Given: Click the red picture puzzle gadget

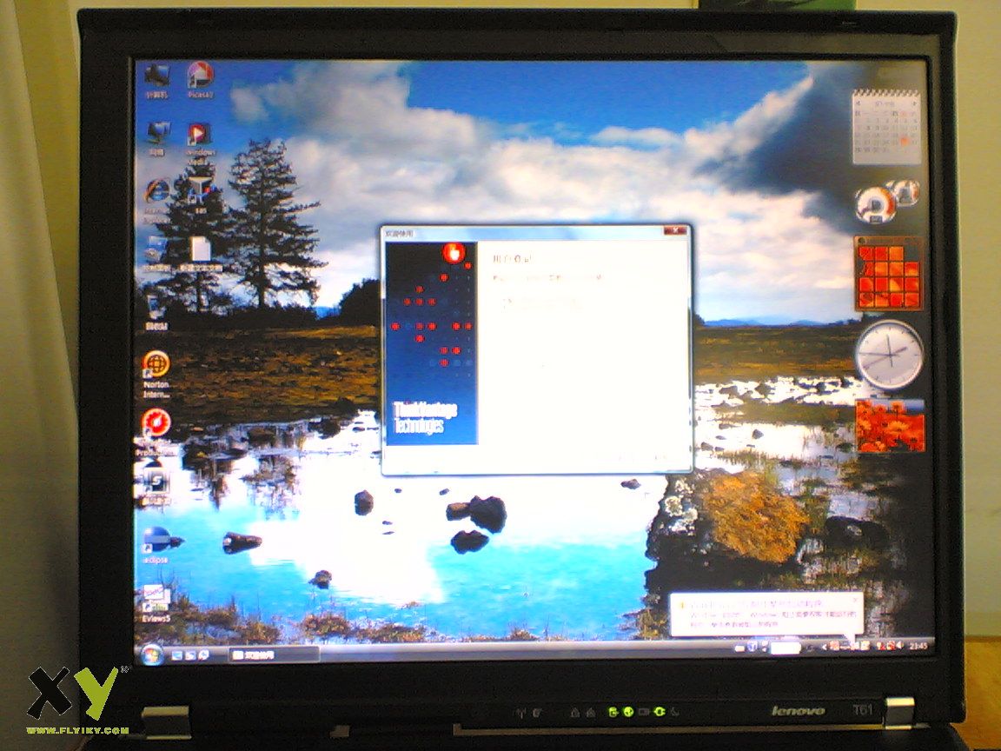Looking at the screenshot, I should coord(888,274).
